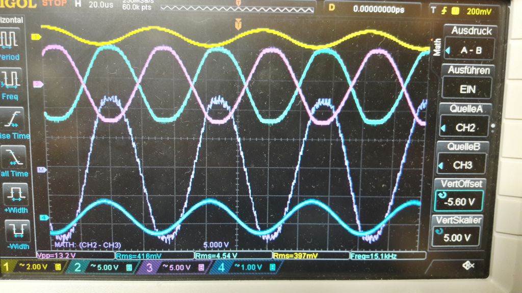
Task: Click the Math menu side tab
Action: [437, 47]
